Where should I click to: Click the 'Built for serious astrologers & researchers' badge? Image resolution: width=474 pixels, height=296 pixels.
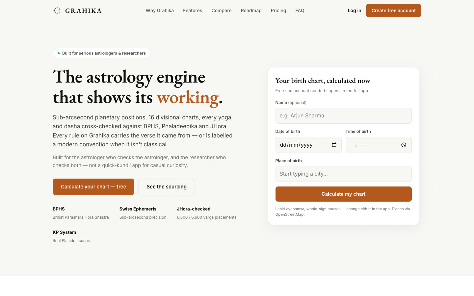click(x=102, y=53)
